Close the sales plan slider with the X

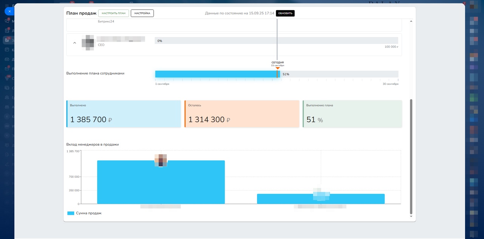(9, 11)
